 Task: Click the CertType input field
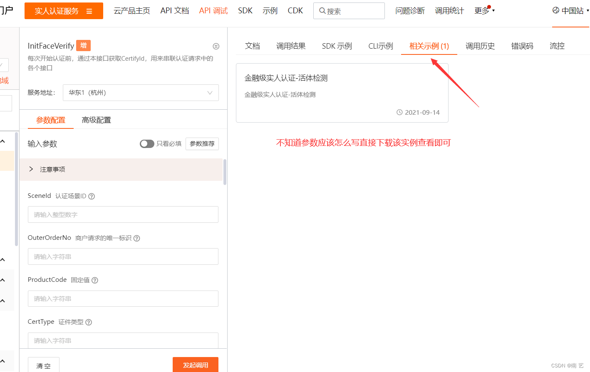pyautogui.click(x=123, y=340)
